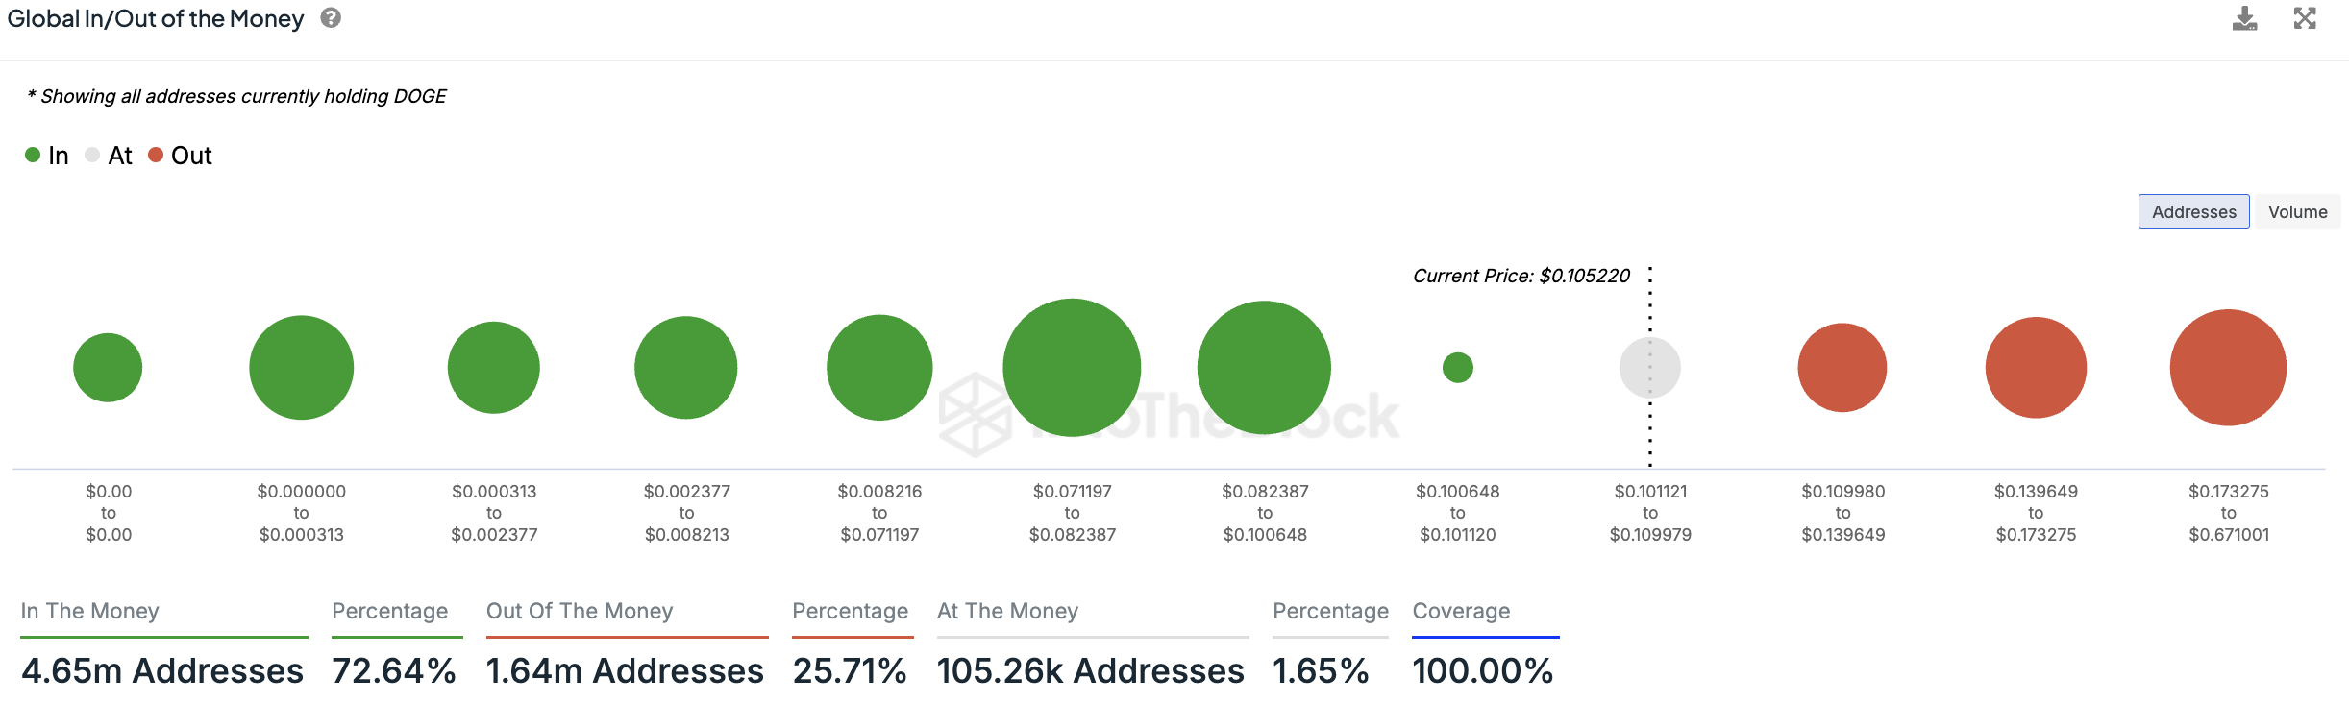This screenshot has height=703, width=2349.
Task: Toggle the green In legend item
Action: 47,156
